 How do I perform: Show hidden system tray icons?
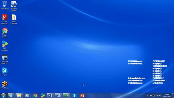(148, 96)
